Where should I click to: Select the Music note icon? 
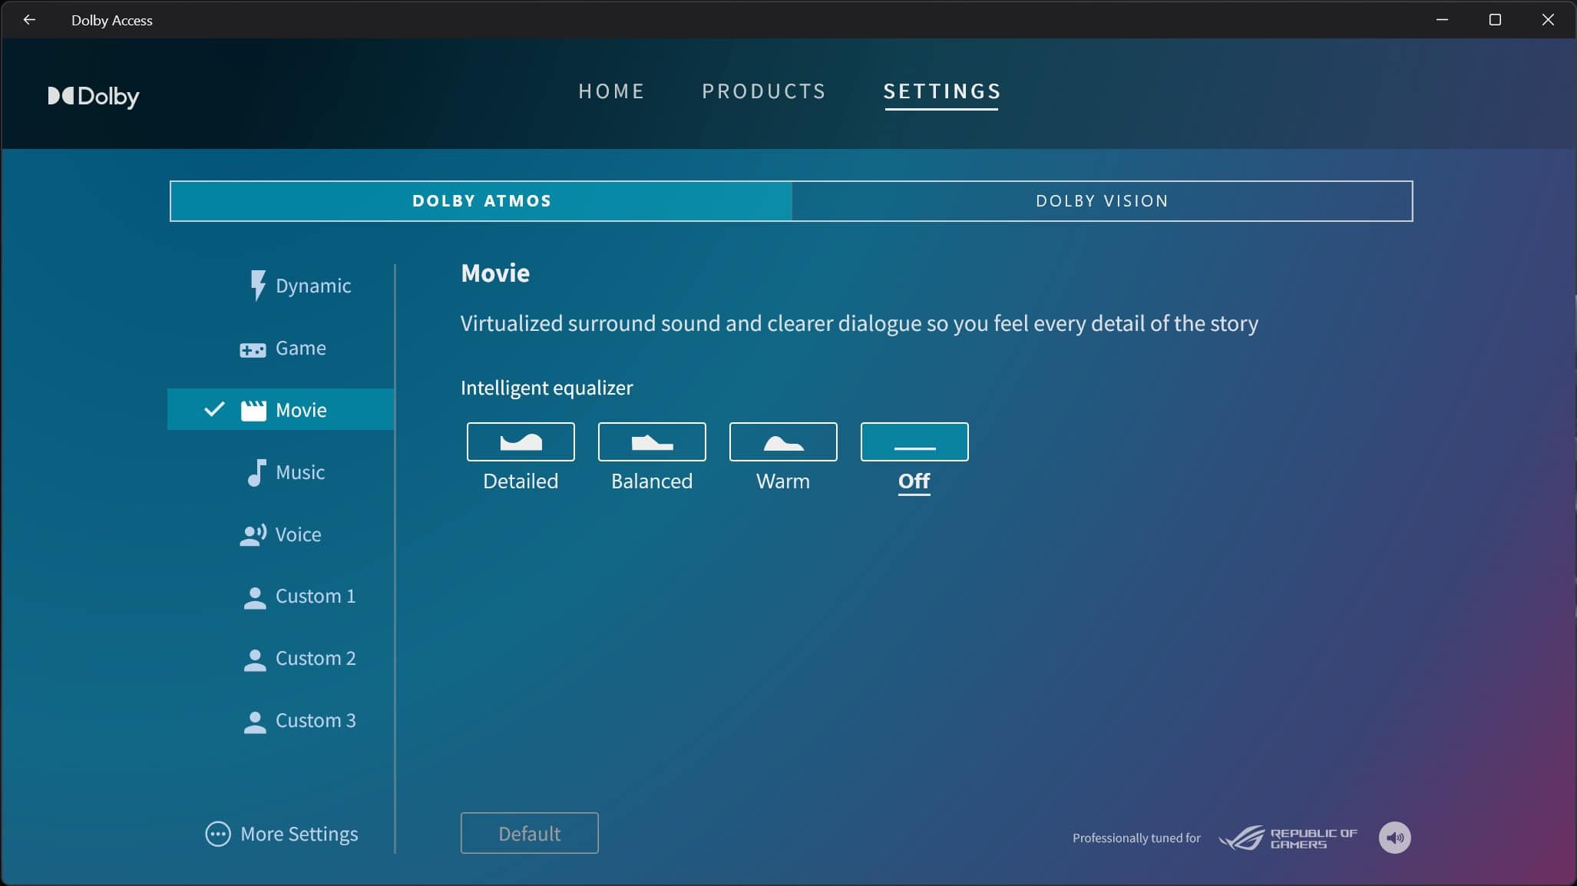[x=256, y=472]
